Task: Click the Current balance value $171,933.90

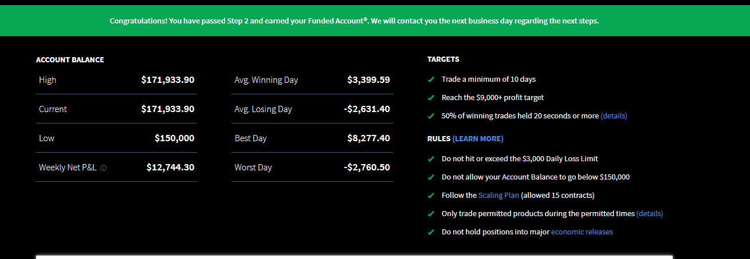Action: pyautogui.click(x=168, y=109)
